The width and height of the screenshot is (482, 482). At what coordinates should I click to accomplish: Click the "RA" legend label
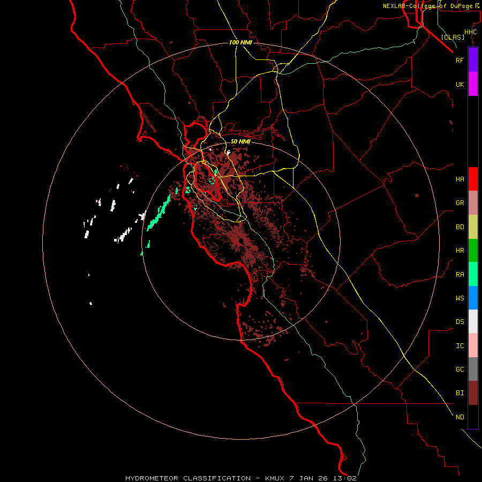tap(460, 275)
